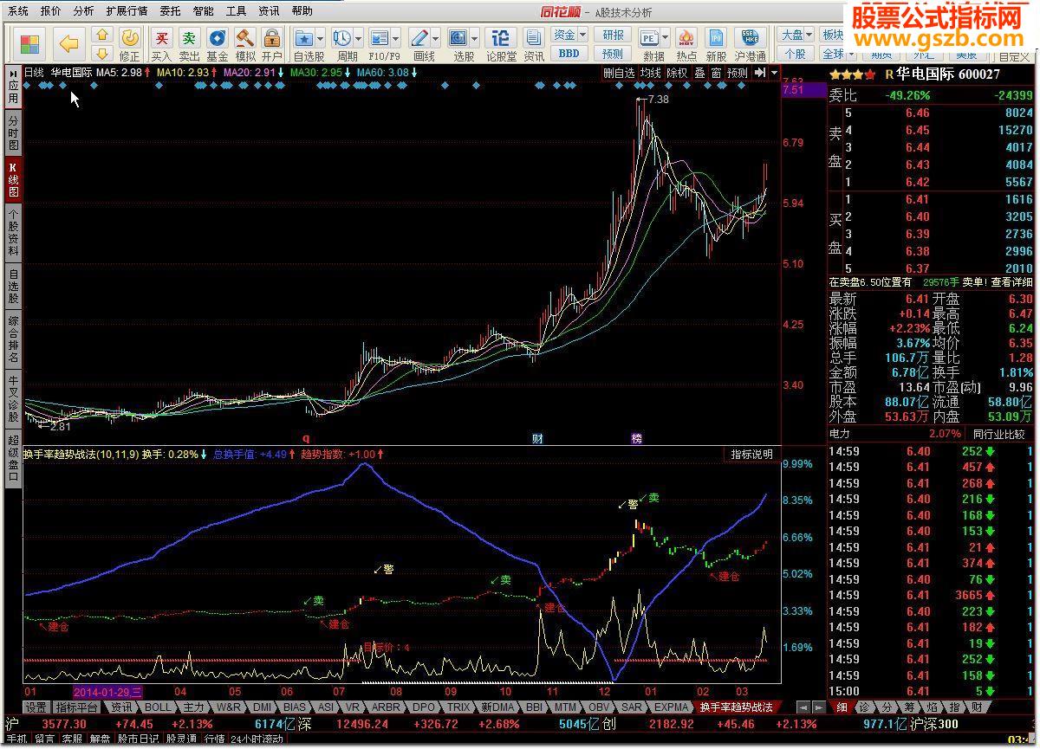Viewport: 1040px width, 749px height.
Task: Open the 指标平台 indicator platform tab
Action: click(77, 707)
